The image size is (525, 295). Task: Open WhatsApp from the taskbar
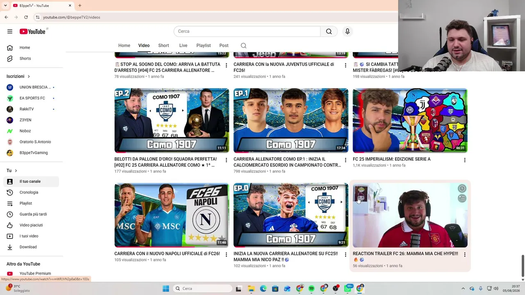point(348,288)
